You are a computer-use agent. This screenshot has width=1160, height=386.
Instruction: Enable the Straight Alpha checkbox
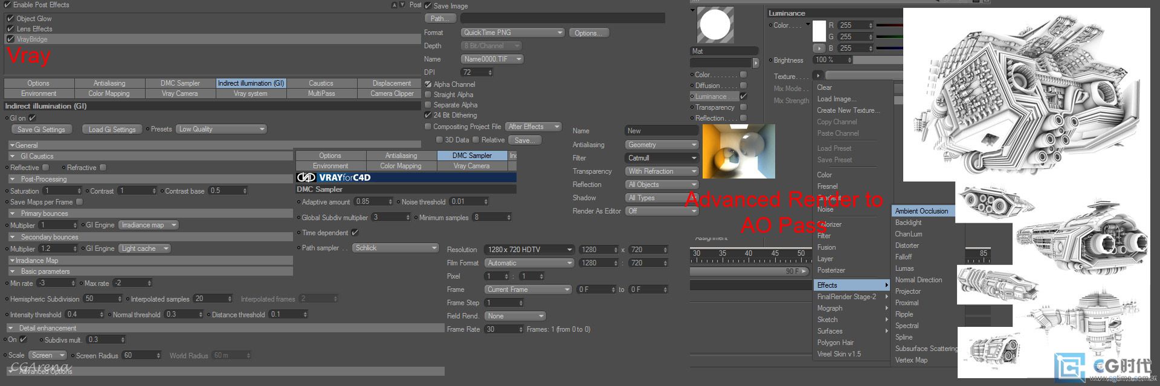tap(428, 95)
